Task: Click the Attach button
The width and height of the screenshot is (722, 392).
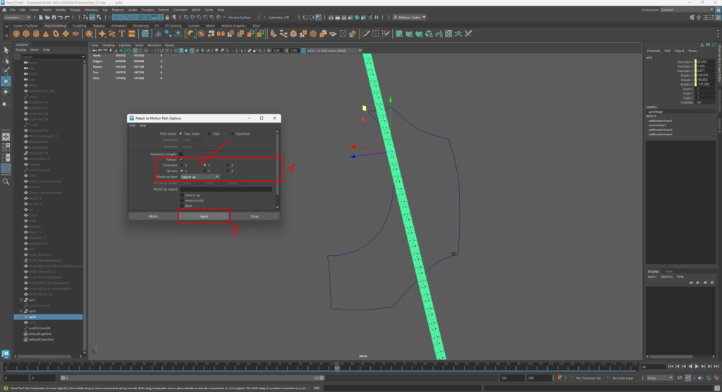Action: point(153,216)
